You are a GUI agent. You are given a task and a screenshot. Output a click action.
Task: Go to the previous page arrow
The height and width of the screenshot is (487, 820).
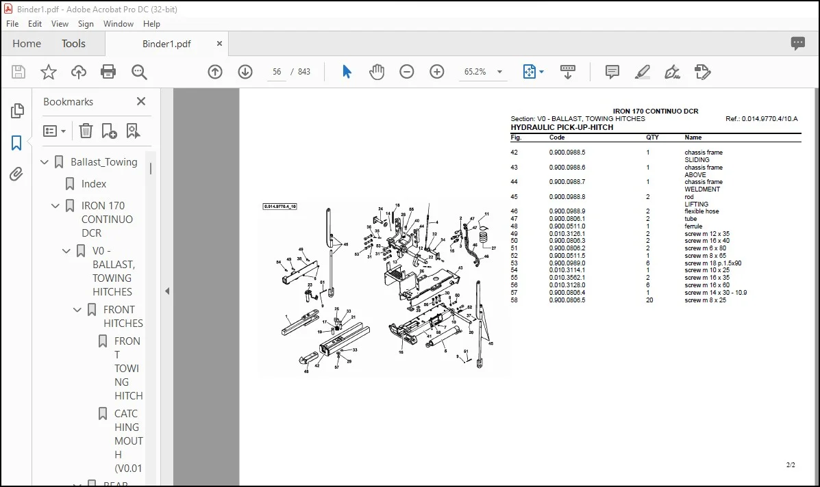215,72
